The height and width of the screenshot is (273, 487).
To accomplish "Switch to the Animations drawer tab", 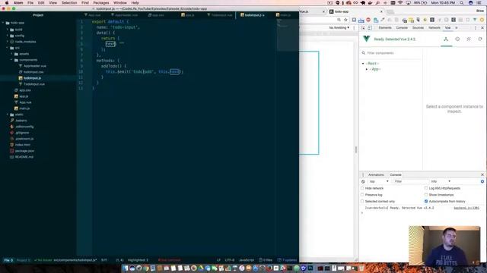I will pyautogui.click(x=376, y=175).
